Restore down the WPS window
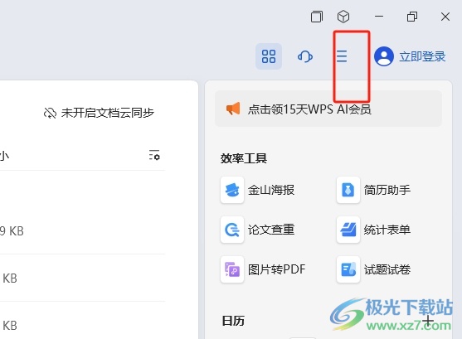Screen dimensions: 462x339 click(412, 17)
